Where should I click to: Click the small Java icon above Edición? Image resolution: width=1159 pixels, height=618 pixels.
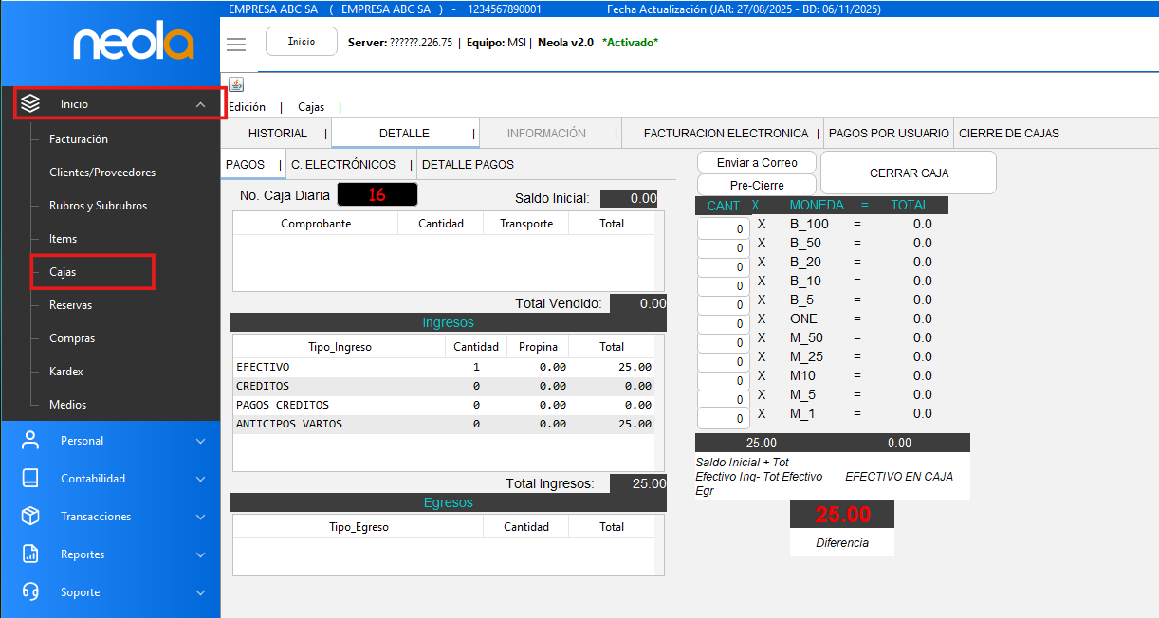click(236, 85)
